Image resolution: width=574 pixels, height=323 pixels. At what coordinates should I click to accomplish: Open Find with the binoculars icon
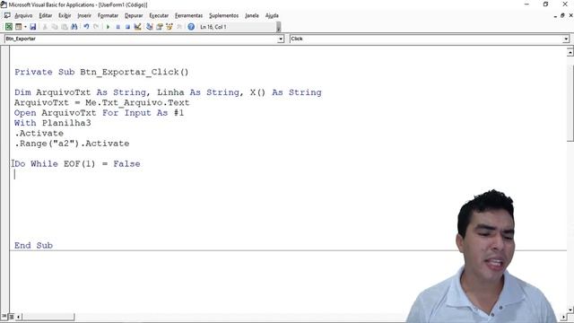[x=74, y=27]
